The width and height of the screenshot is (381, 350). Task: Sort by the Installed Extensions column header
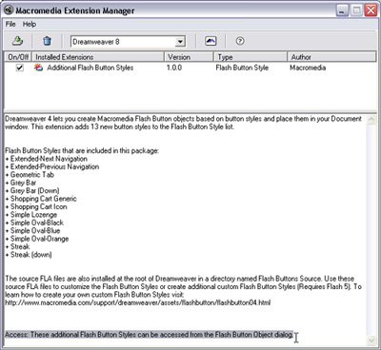click(x=98, y=57)
